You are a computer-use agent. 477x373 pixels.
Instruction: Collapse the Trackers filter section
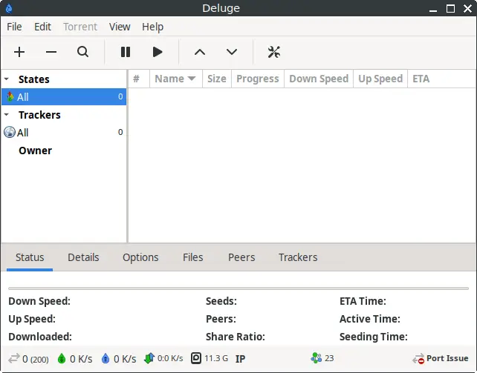coord(7,115)
